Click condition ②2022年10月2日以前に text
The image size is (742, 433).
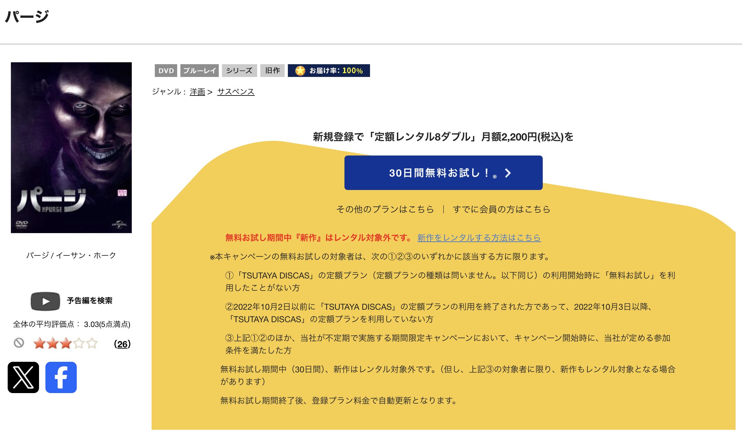point(439,313)
